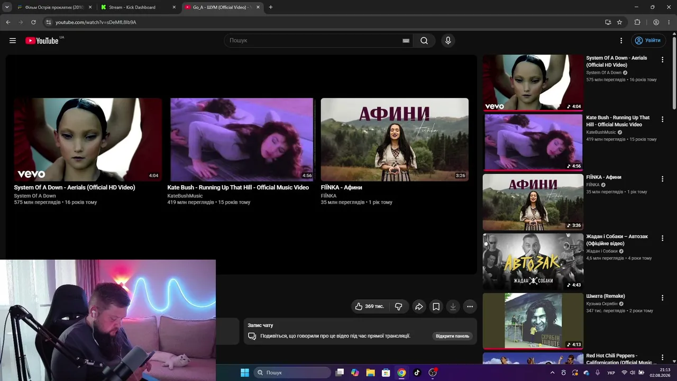Open the Windows Start menu
Image resolution: width=677 pixels, height=381 pixels.
tap(245, 373)
